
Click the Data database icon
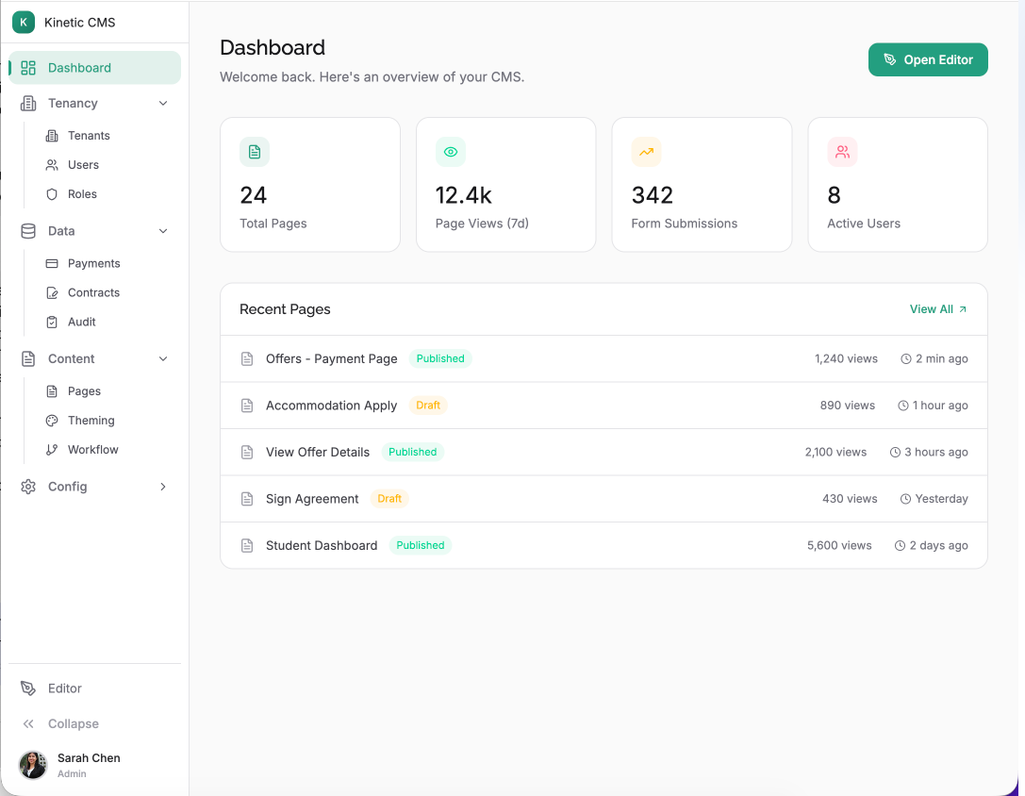(28, 231)
